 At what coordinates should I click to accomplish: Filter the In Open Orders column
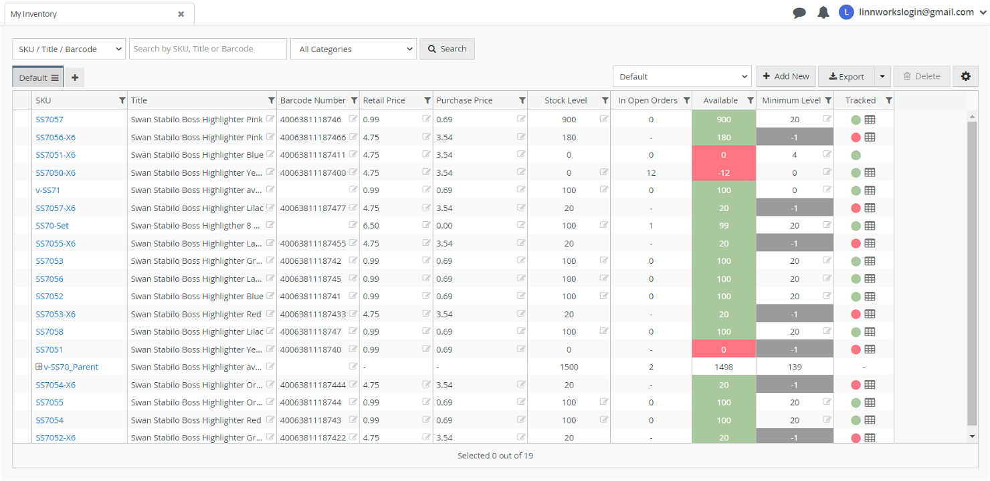pos(686,100)
